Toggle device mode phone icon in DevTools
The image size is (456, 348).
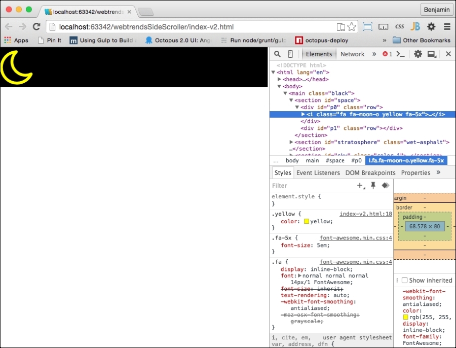(x=290, y=54)
